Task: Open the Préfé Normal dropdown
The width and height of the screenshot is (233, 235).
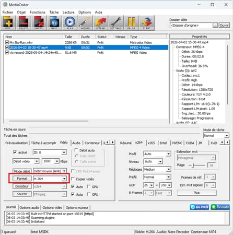Action: (x=157, y=177)
